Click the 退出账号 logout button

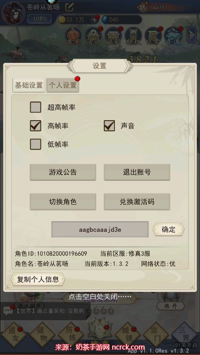pyautogui.click(x=137, y=172)
